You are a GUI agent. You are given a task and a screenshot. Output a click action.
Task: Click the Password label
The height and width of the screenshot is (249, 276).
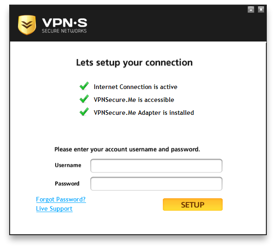[x=67, y=184]
